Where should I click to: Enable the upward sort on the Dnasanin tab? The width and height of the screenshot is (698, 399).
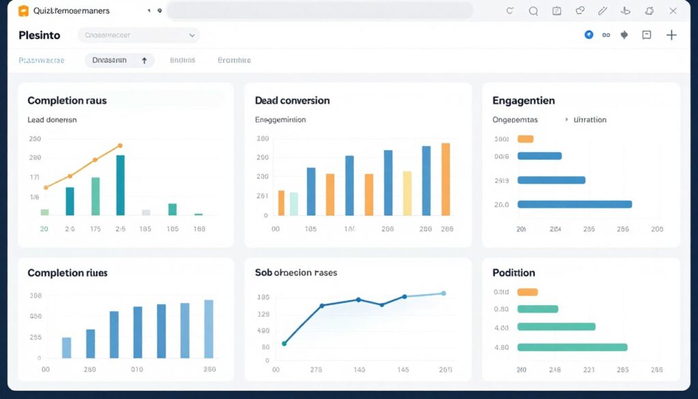click(x=142, y=60)
